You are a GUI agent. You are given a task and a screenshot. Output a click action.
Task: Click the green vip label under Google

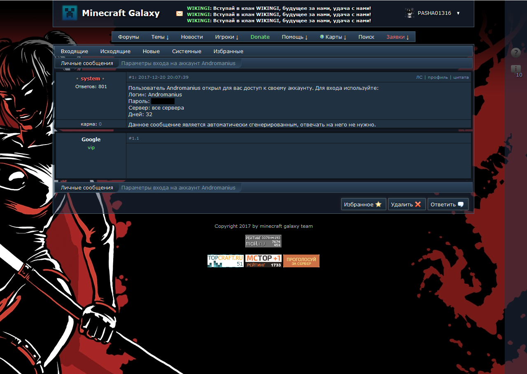[x=91, y=147]
